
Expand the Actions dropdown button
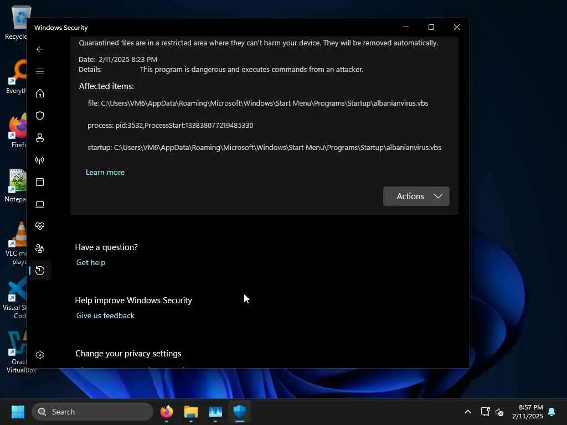click(416, 196)
